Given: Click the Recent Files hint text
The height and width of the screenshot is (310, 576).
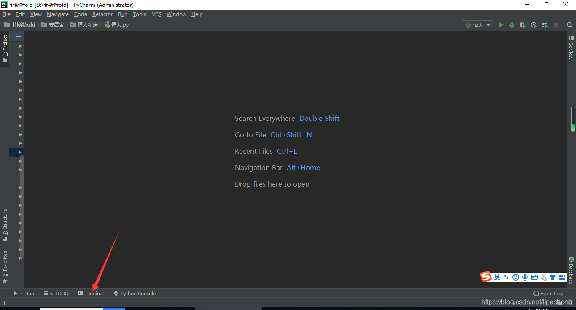Looking at the screenshot, I should pyautogui.click(x=254, y=151).
